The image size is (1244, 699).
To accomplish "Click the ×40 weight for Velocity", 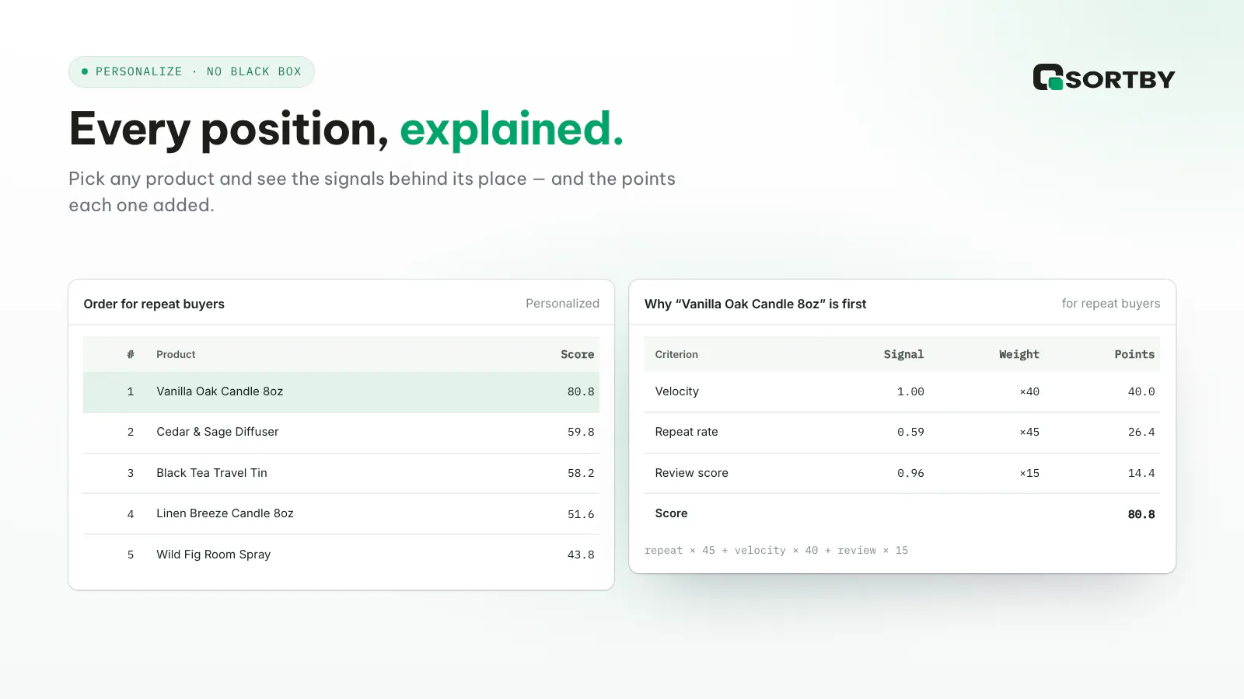I will pos(1029,391).
